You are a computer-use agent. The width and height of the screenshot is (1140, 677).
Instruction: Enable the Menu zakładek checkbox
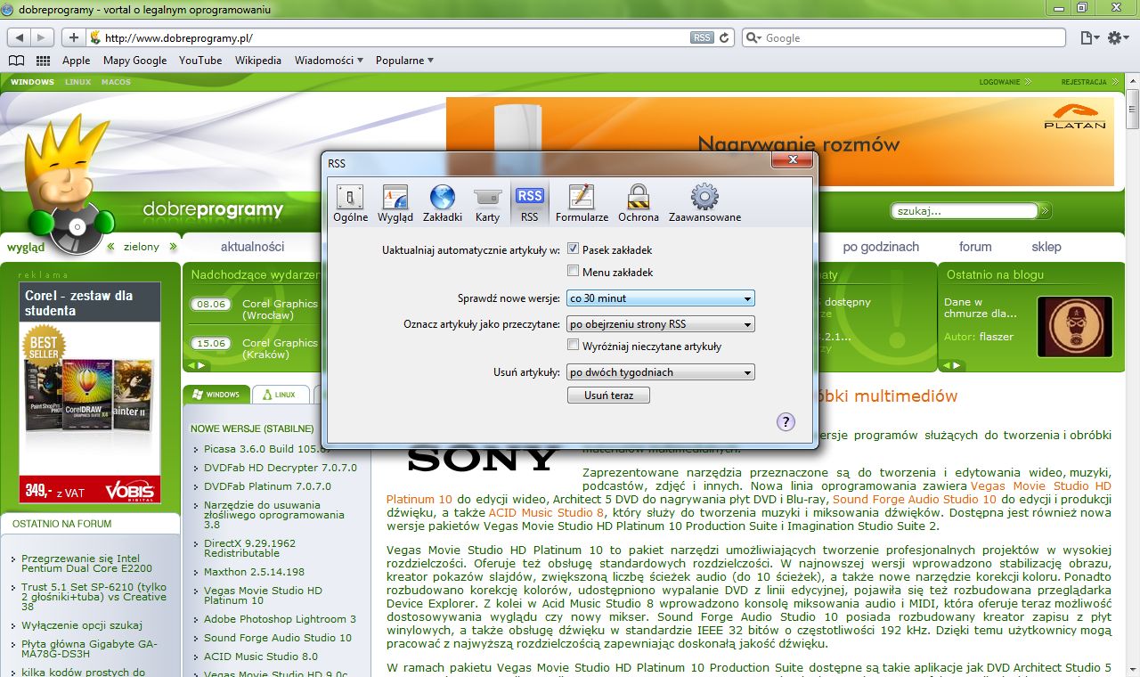tap(574, 272)
